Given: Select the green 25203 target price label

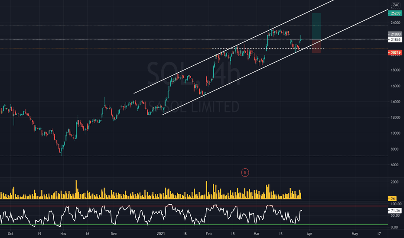Looking at the screenshot, I should (x=395, y=13).
